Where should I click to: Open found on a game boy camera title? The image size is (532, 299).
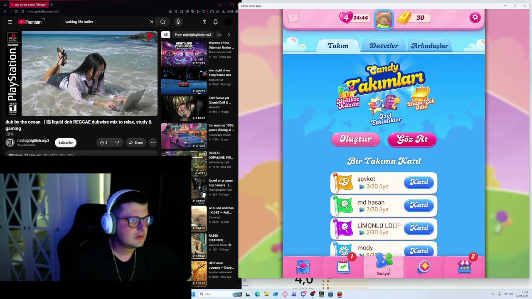point(221,183)
